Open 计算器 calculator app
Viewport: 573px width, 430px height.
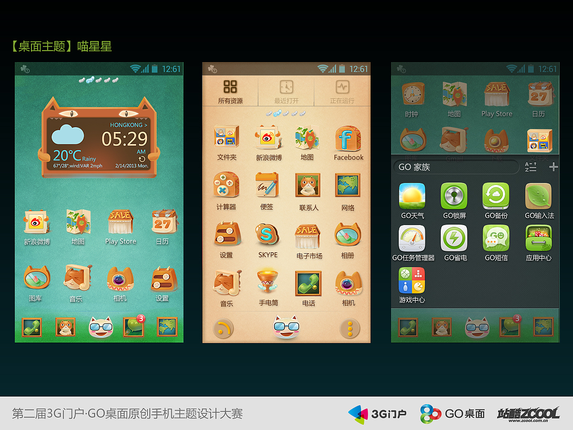(x=226, y=185)
